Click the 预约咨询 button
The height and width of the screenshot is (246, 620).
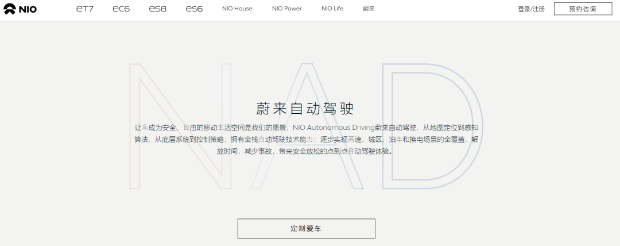(x=583, y=9)
